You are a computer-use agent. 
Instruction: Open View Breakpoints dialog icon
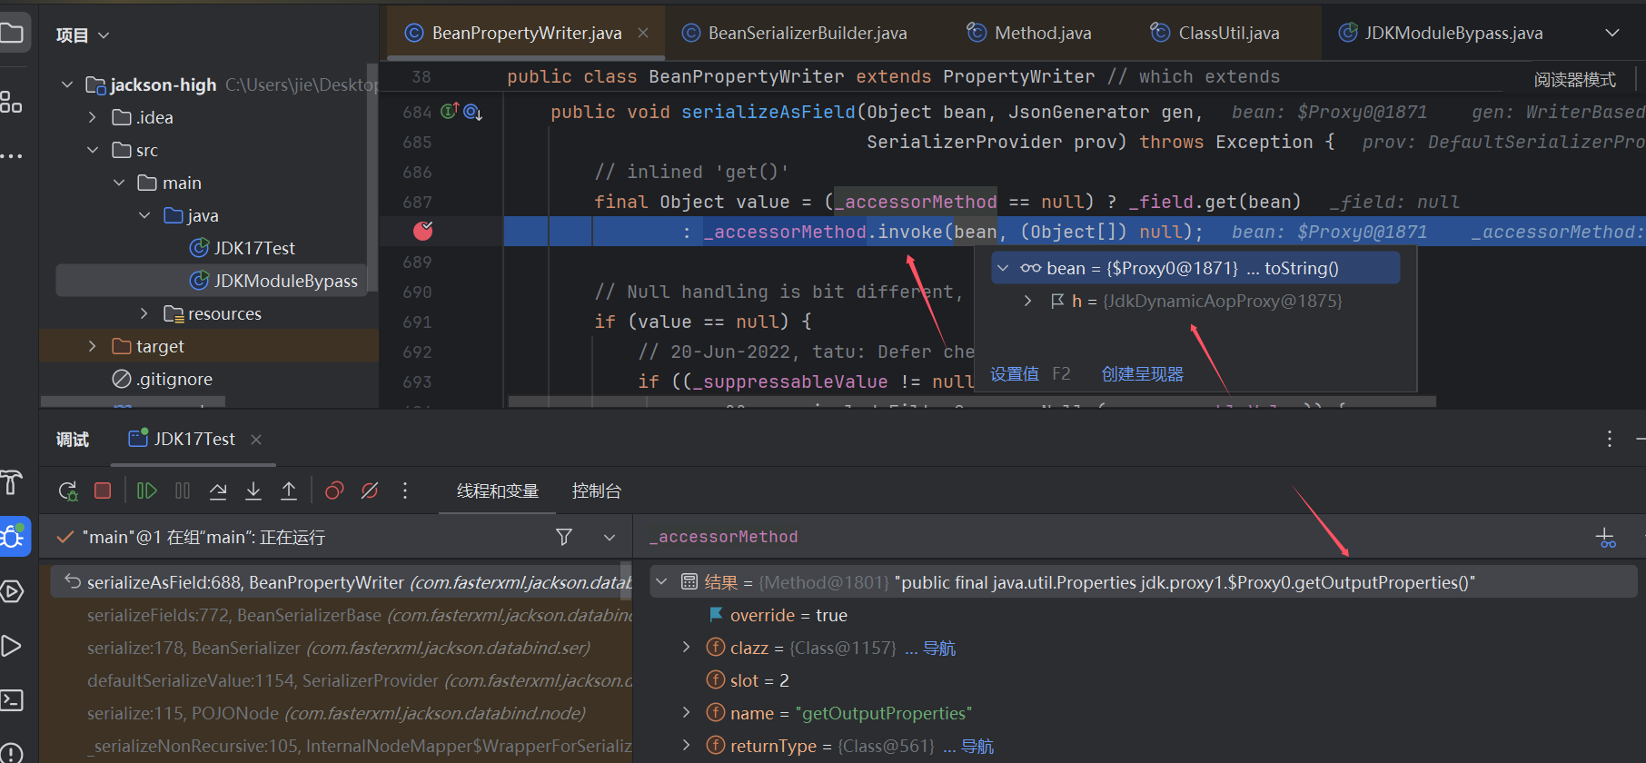point(334,491)
